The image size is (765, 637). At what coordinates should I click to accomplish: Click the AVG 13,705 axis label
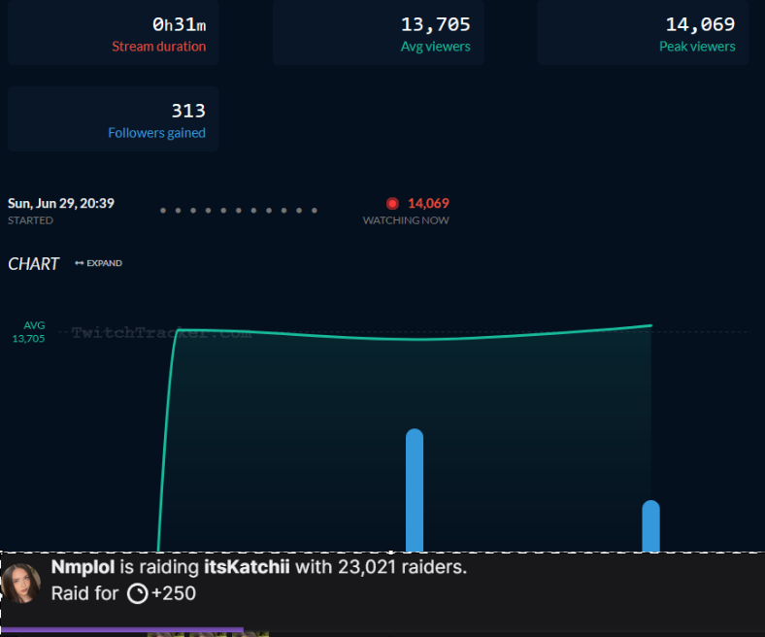click(29, 332)
